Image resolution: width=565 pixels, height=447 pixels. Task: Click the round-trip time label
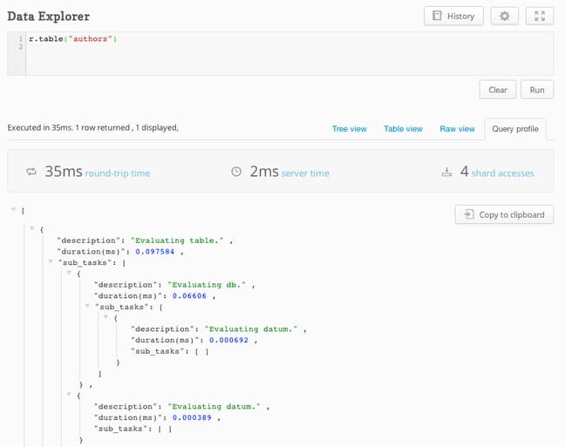coord(118,173)
